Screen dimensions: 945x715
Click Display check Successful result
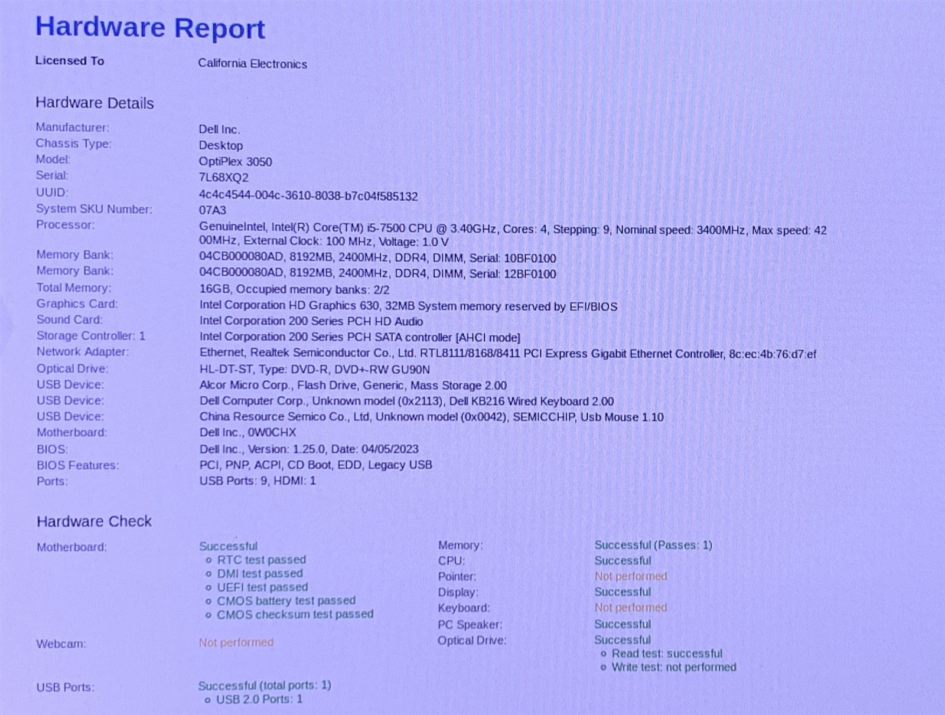pyautogui.click(x=623, y=592)
